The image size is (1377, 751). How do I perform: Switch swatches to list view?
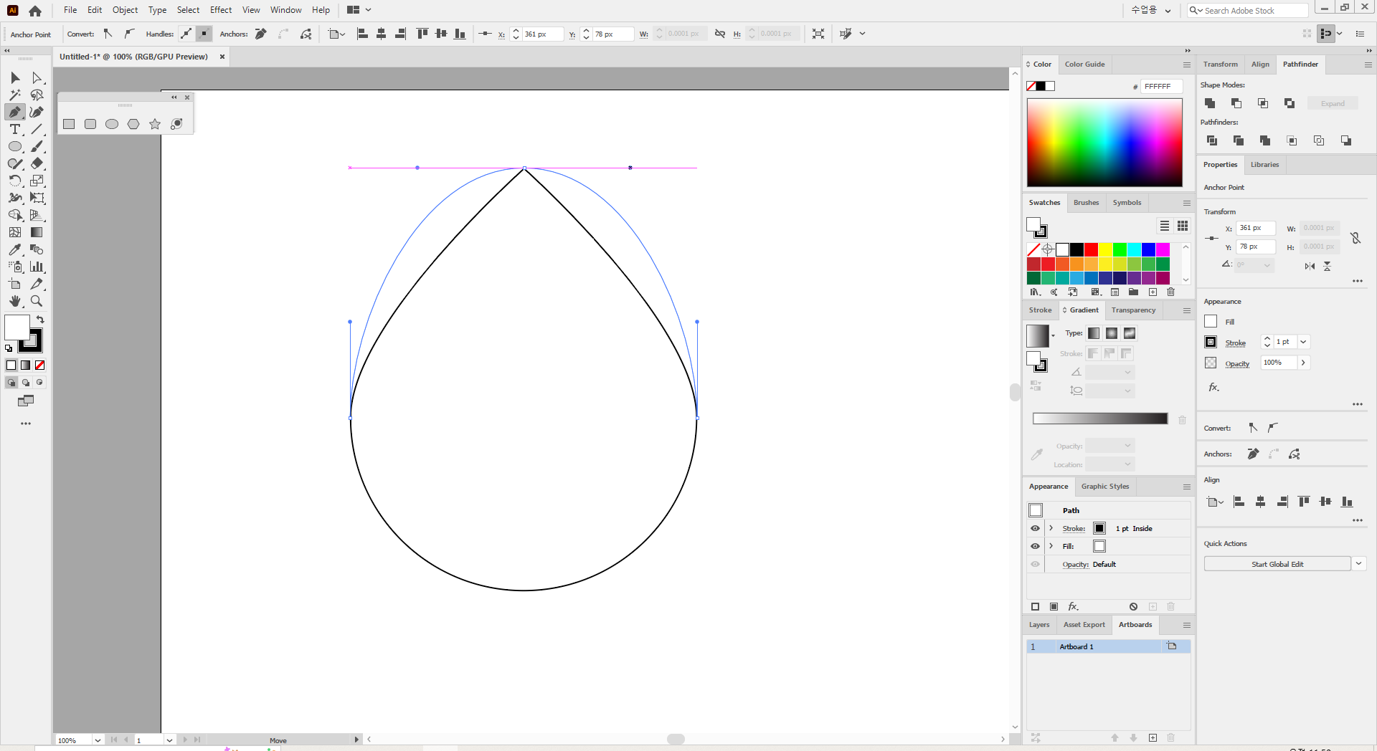(x=1165, y=226)
